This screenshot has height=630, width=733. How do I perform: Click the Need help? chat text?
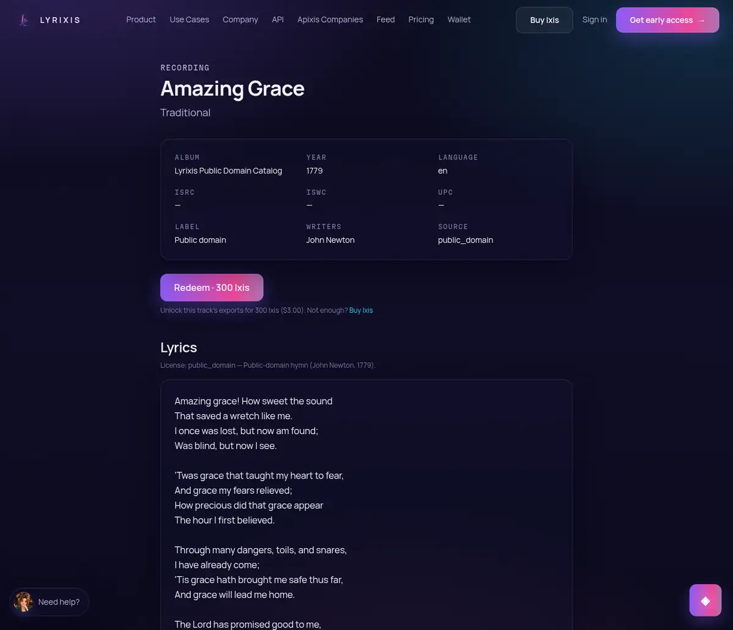[x=59, y=602]
